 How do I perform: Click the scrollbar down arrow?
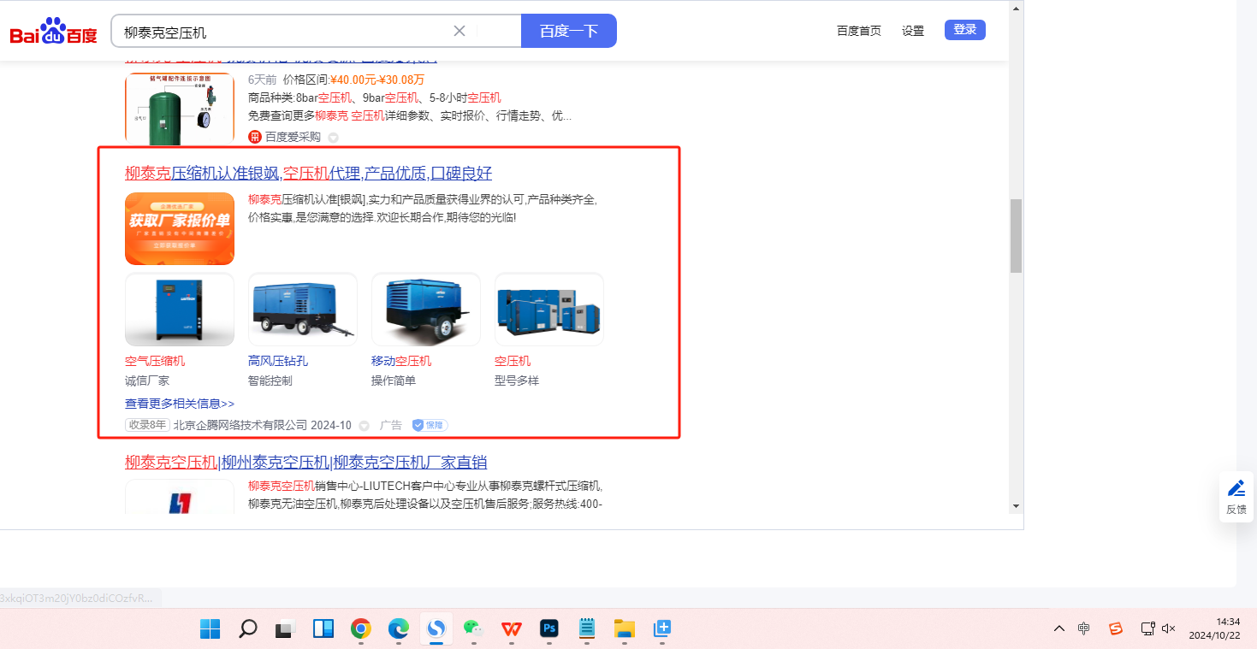pos(1016,506)
